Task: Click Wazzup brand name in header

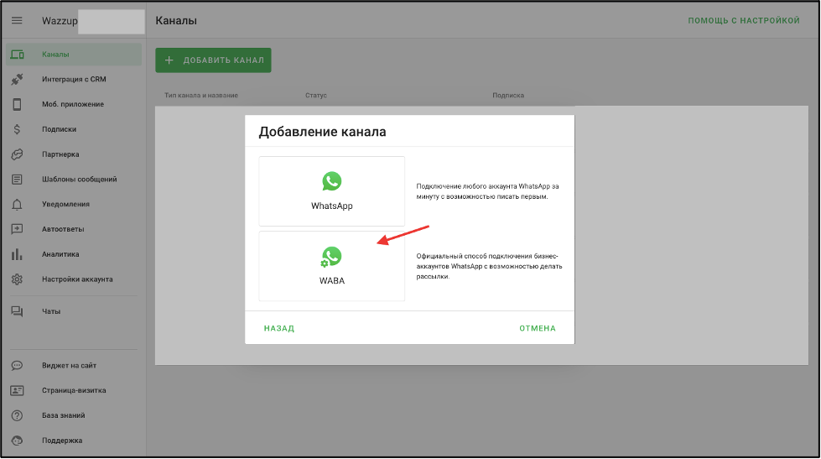Action: tap(60, 21)
